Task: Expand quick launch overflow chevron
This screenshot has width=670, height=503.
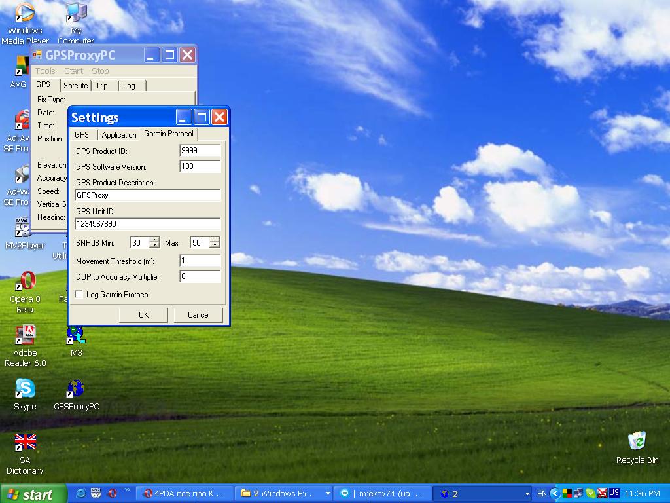Action: tap(128, 490)
